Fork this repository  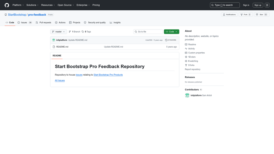coord(246,14)
